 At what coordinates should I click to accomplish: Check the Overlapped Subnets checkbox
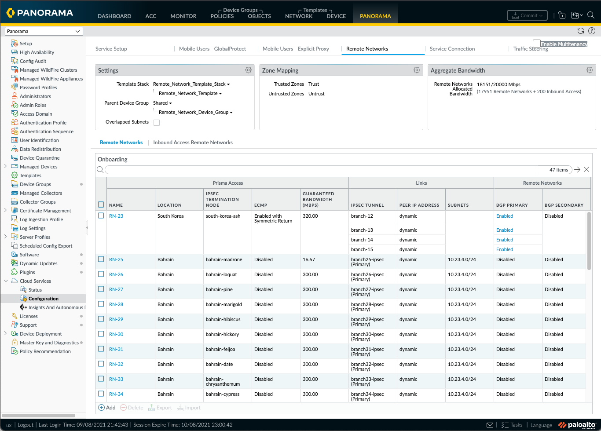tap(157, 123)
